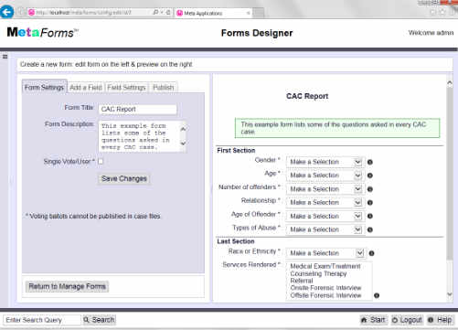The image size is (458, 330).
Task: Click info icon beside Age of Offender
Action: (370, 216)
